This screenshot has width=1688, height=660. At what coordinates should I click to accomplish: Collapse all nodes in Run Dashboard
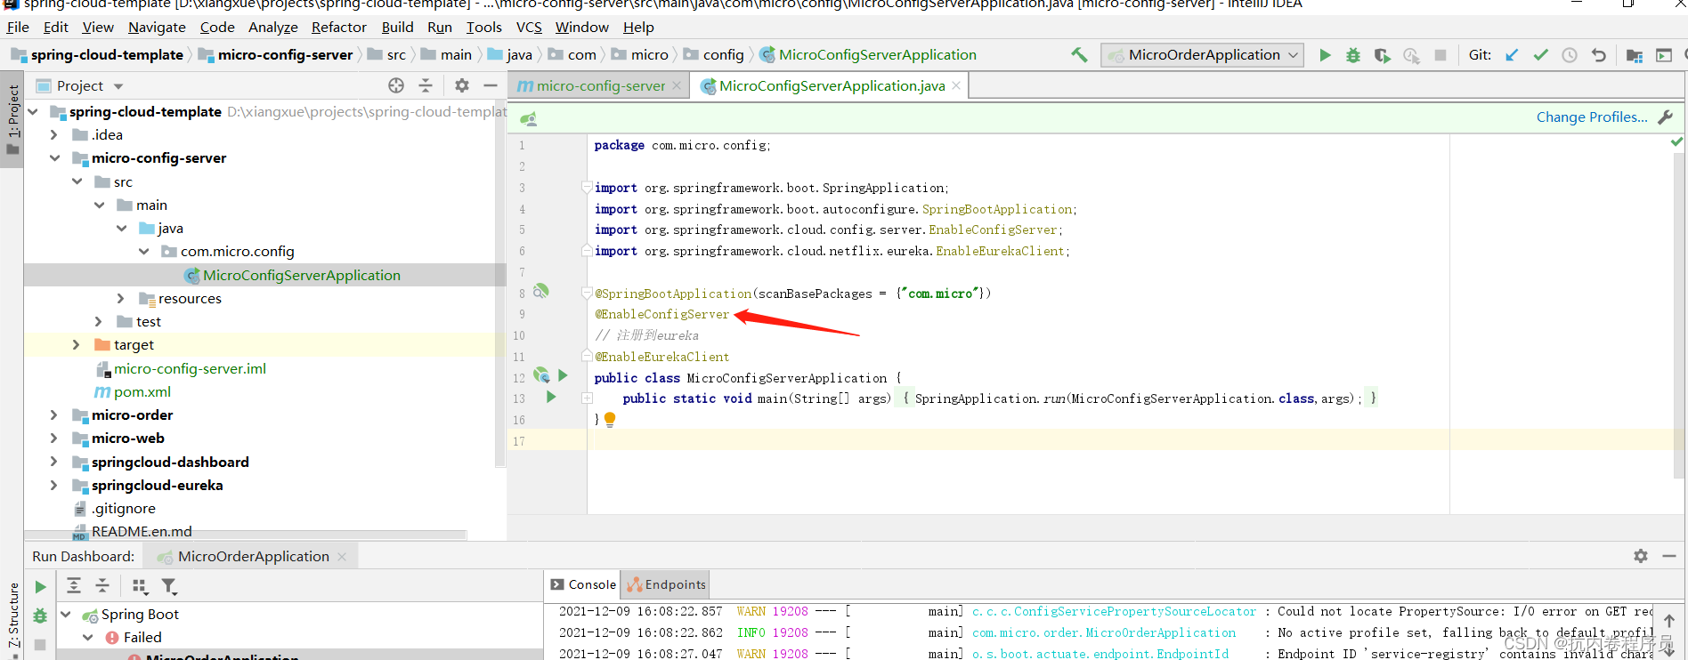pyautogui.click(x=102, y=585)
